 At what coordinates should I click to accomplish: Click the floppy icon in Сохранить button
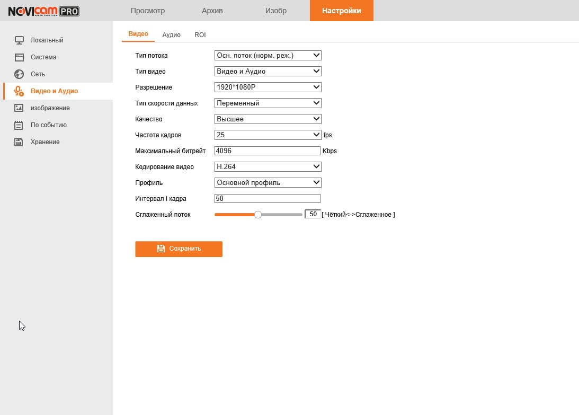pyautogui.click(x=161, y=249)
